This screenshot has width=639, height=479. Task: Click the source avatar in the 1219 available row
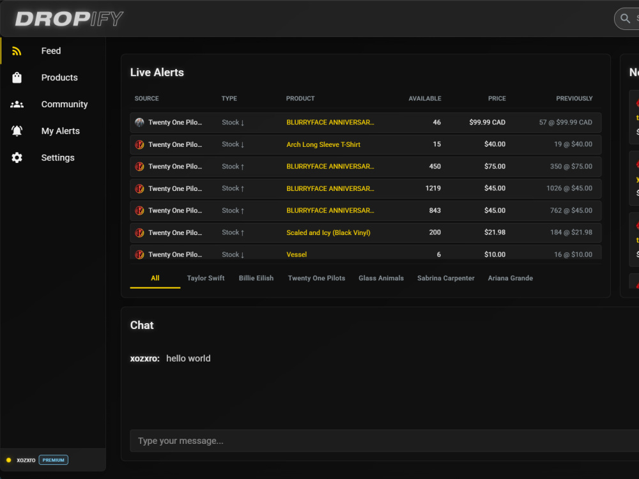(139, 188)
